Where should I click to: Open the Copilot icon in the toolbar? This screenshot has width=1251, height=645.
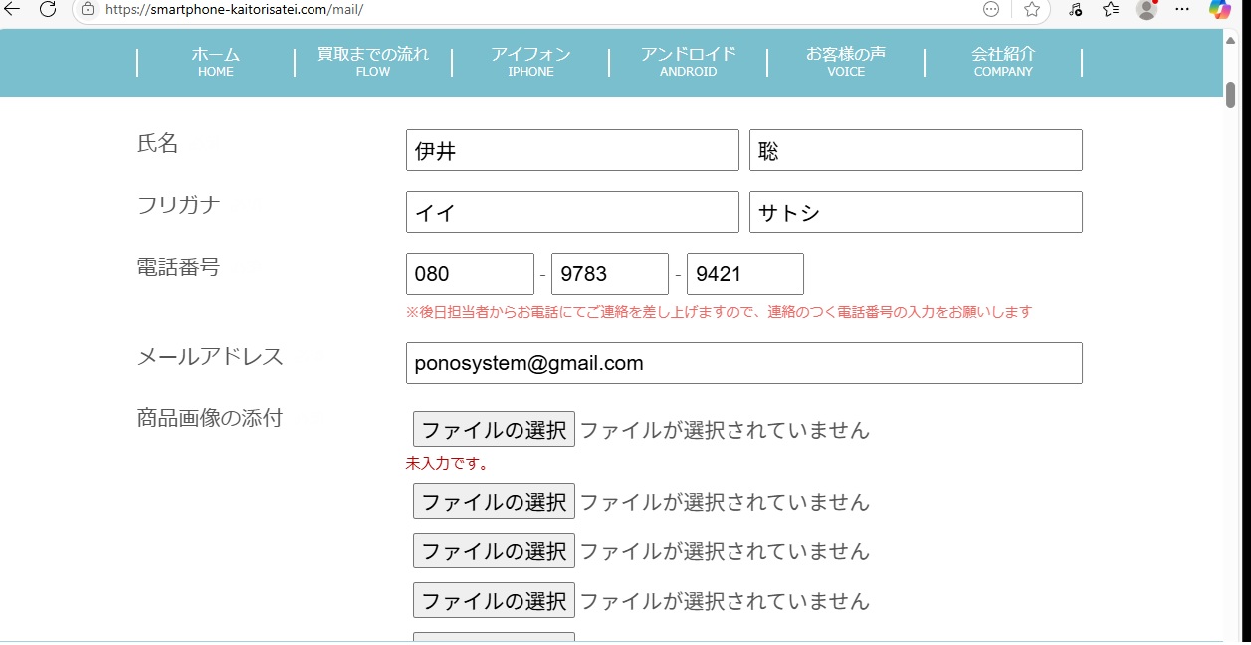pyautogui.click(x=1220, y=9)
